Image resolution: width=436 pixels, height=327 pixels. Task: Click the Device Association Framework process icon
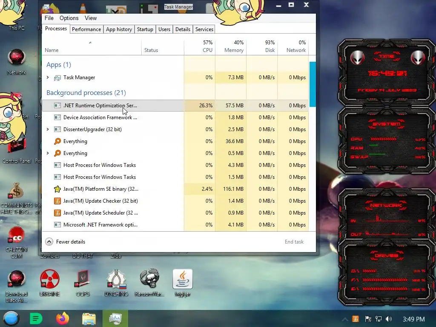coord(57,118)
